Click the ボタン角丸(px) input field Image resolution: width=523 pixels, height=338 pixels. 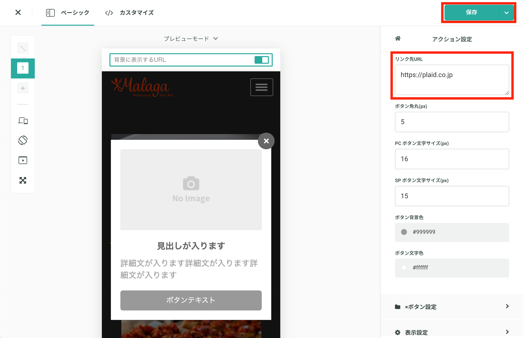click(452, 122)
